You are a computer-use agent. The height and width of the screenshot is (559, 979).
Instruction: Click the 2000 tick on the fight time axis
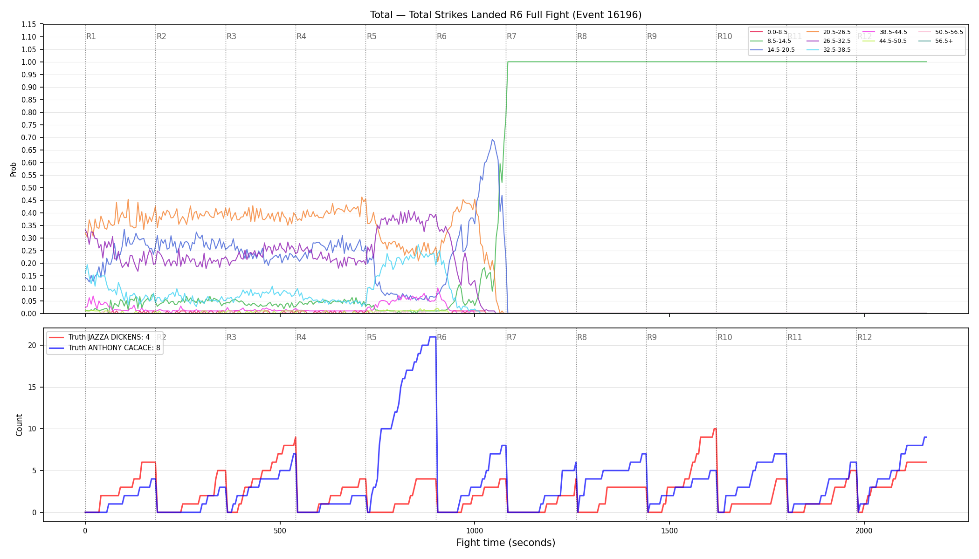tap(864, 531)
